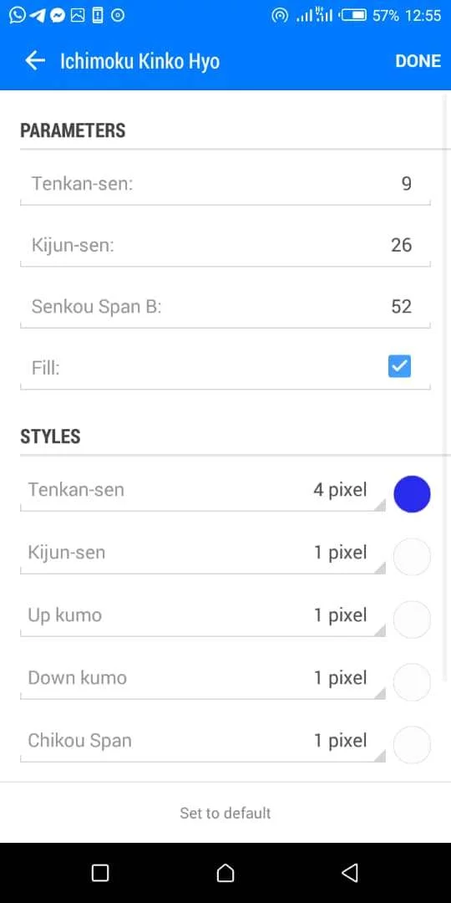This screenshot has height=903, width=451.
Task: Tap the battery status icon
Action: (x=353, y=16)
